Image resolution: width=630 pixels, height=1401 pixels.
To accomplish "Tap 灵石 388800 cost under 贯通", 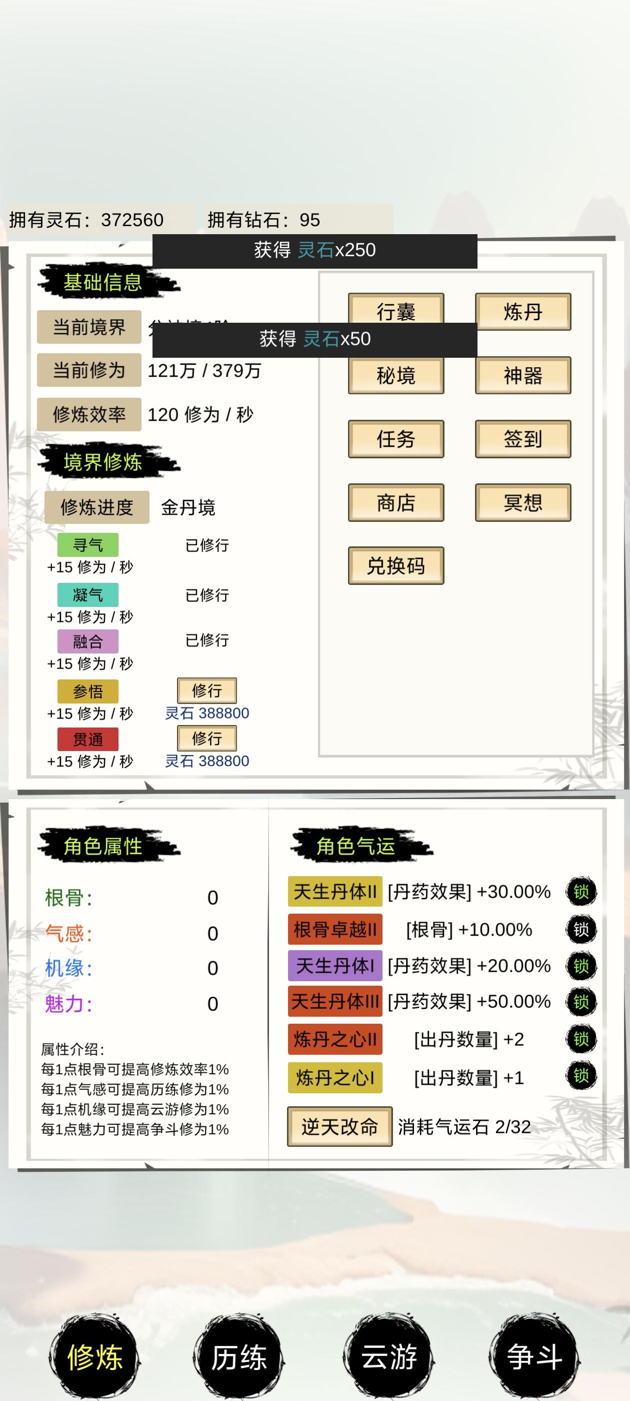I will click(207, 762).
